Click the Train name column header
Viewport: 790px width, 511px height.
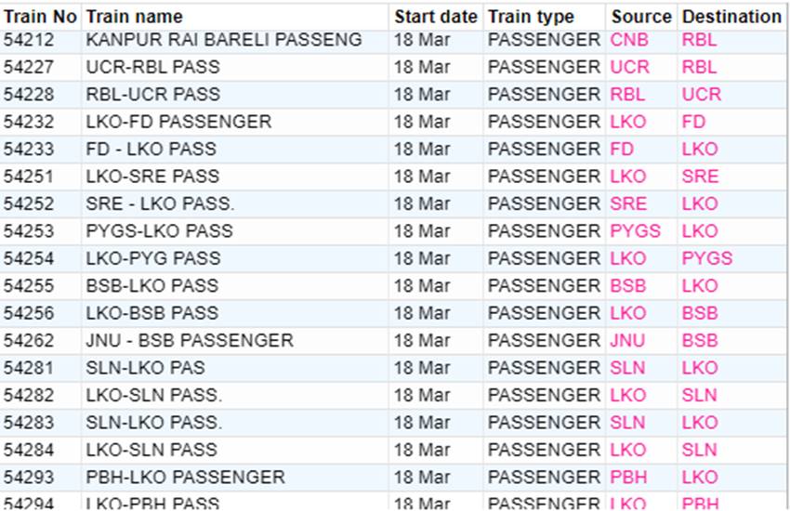pyautogui.click(x=134, y=17)
